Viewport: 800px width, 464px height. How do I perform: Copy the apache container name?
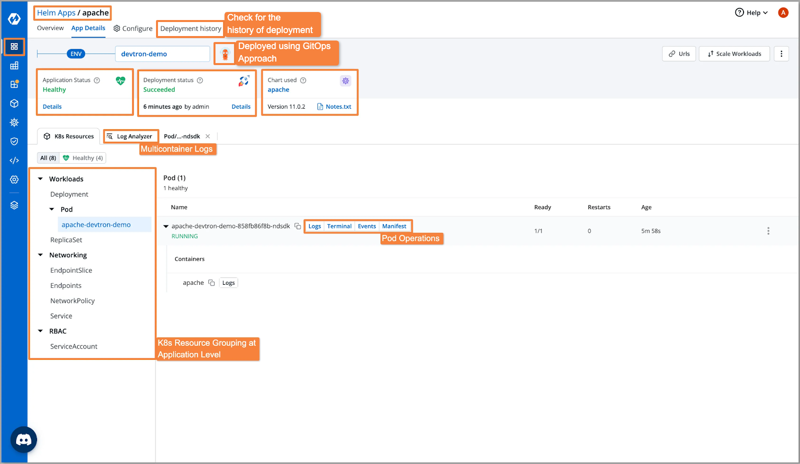211,283
